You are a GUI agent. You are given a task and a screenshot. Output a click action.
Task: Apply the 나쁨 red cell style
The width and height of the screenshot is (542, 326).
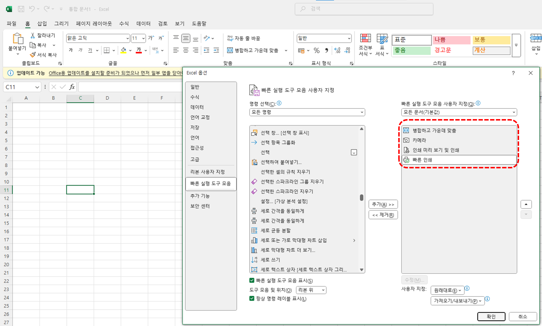[x=451, y=40]
